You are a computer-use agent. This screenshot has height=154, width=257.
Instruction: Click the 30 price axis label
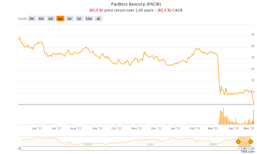(x=253, y=46)
